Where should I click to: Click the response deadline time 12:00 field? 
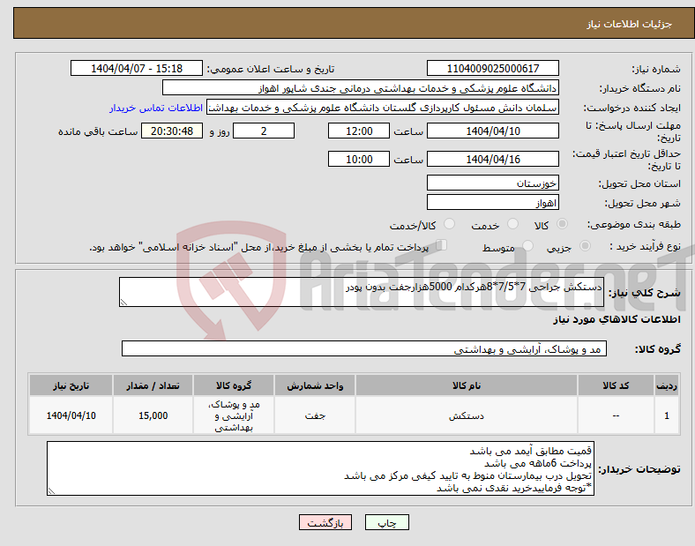359,131
